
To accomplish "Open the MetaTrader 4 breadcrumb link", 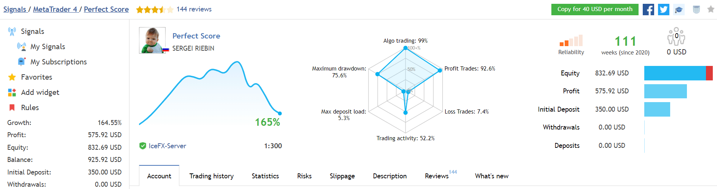I will click(55, 10).
